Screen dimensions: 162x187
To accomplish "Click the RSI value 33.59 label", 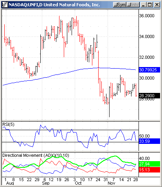I will click(149, 141).
